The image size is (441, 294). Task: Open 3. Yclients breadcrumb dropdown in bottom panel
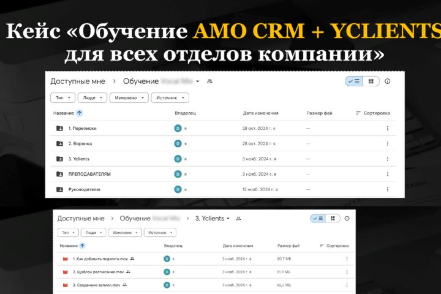click(228, 218)
